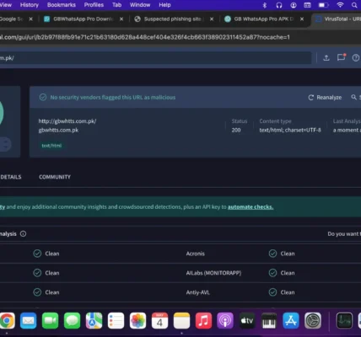
Task: Open the piano keyboard app in Dock
Action: (x=269, y=320)
